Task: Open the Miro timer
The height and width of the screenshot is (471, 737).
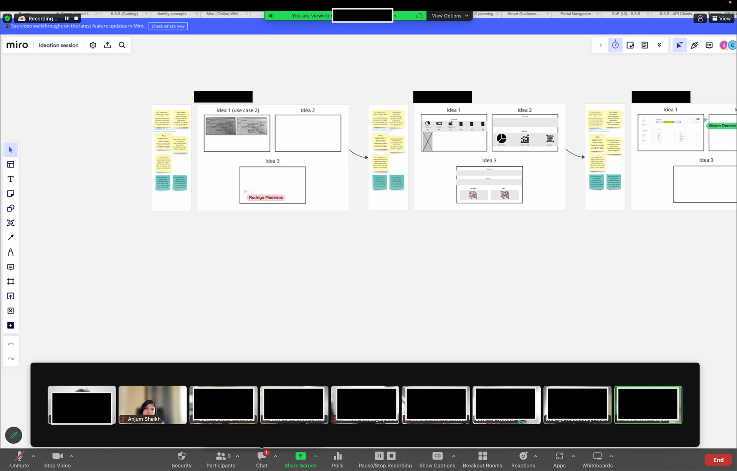Action: (615, 45)
